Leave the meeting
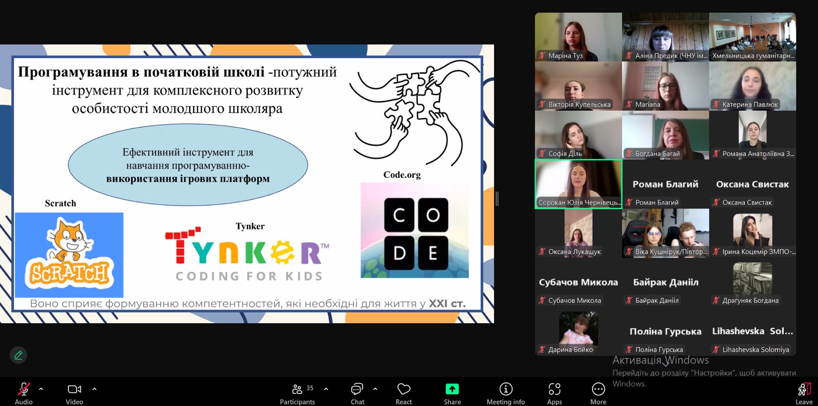Viewport: 818px width, 406px height. pyautogui.click(x=804, y=393)
